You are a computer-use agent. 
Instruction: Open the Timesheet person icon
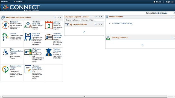[x=5, y=25]
